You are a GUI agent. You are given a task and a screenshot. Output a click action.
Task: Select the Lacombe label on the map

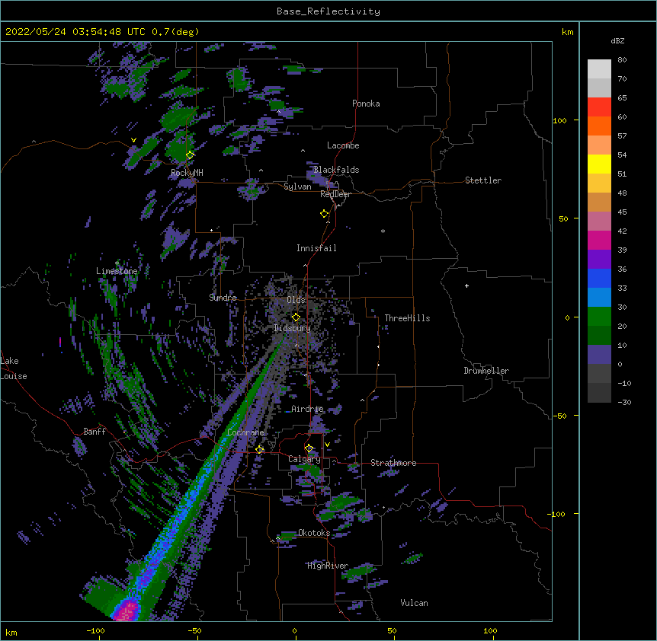click(343, 145)
